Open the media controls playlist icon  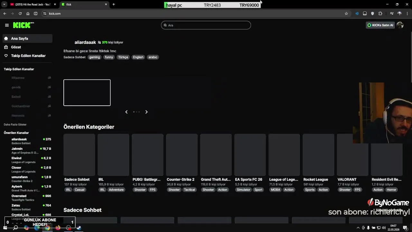click(391, 14)
